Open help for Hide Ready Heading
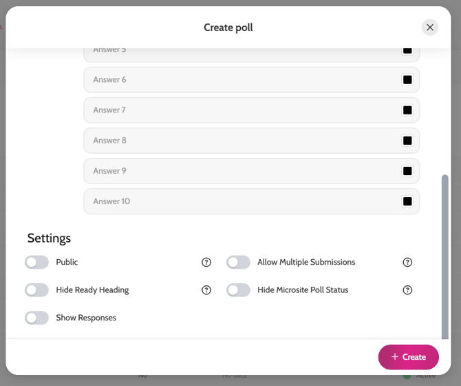461x386 pixels. 206,290
